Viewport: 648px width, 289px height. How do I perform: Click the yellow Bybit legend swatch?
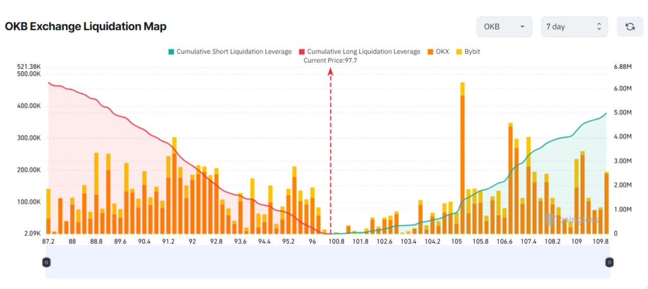[x=460, y=52]
